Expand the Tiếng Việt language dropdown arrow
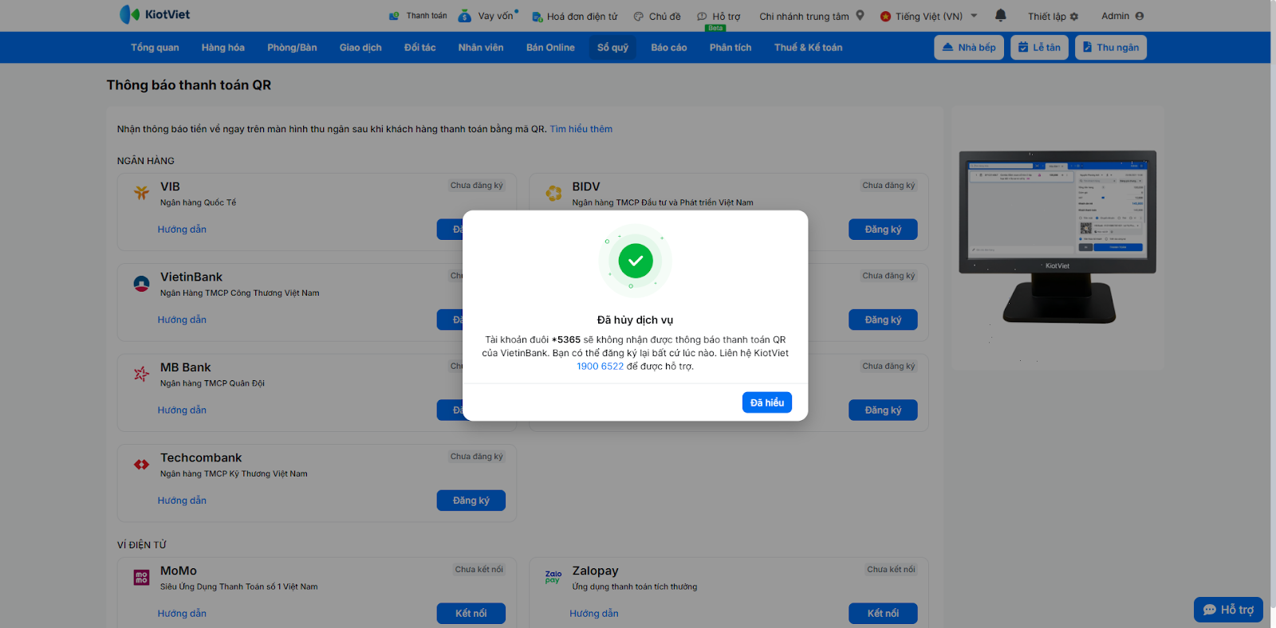Viewport: 1276px width, 628px height. coord(974,16)
